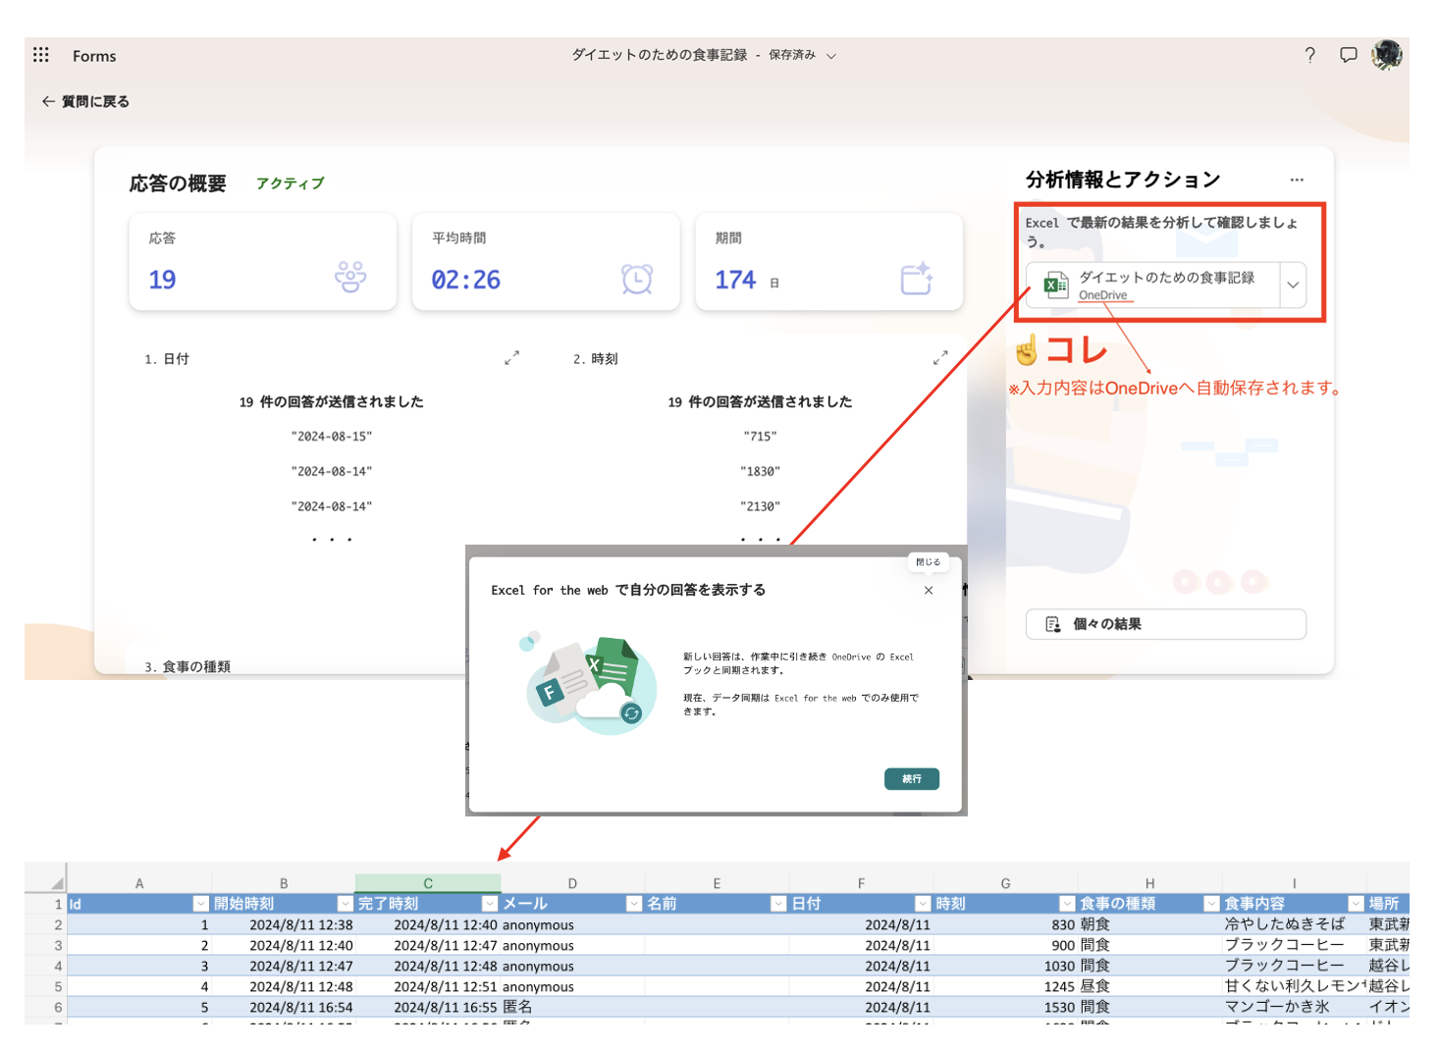
Task: Open the user profile avatar
Action: point(1387,55)
